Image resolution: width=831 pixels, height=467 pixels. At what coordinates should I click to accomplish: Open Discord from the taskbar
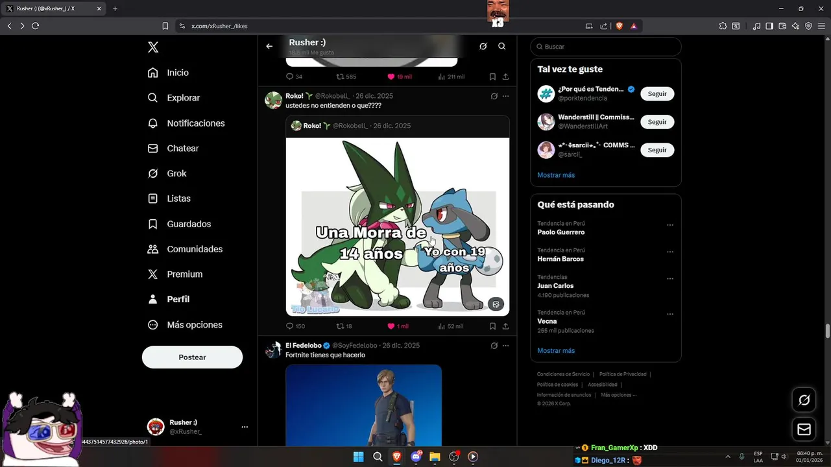pyautogui.click(x=416, y=457)
